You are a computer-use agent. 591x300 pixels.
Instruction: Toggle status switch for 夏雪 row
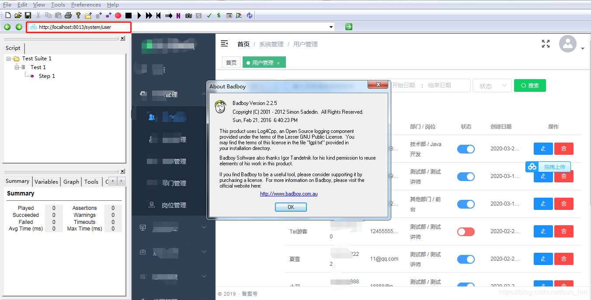click(466, 259)
